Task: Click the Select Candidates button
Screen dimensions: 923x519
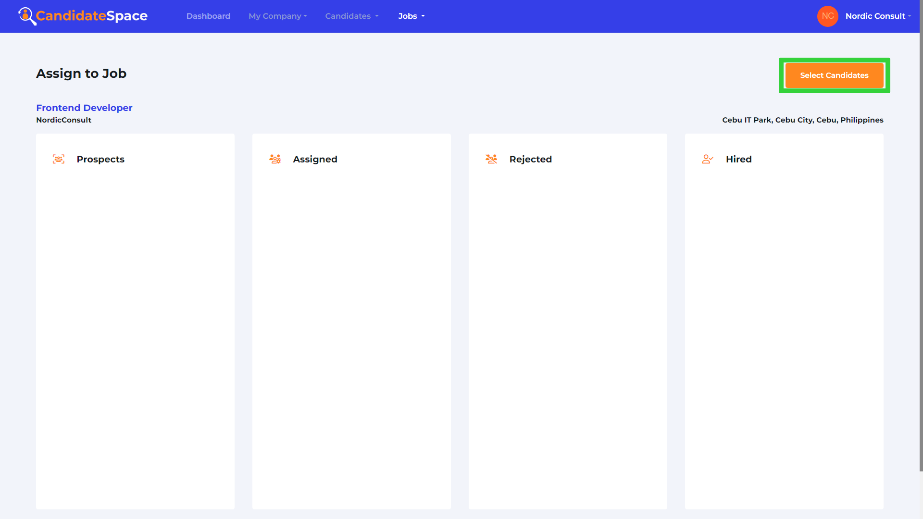Action: (834, 75)
